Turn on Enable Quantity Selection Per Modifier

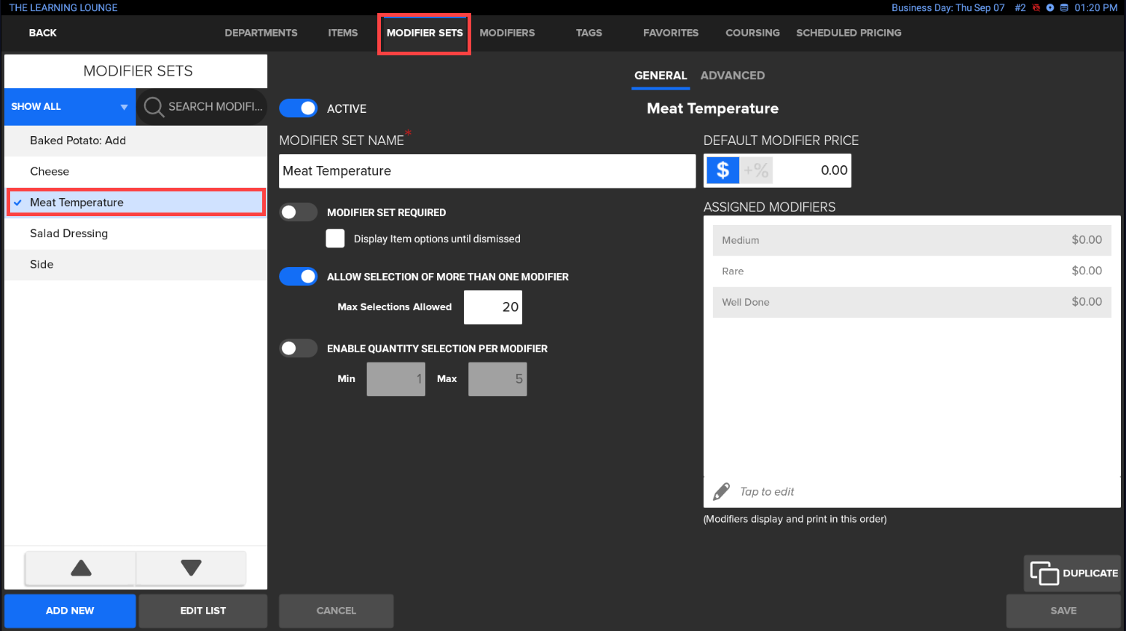tap(299, 349)
